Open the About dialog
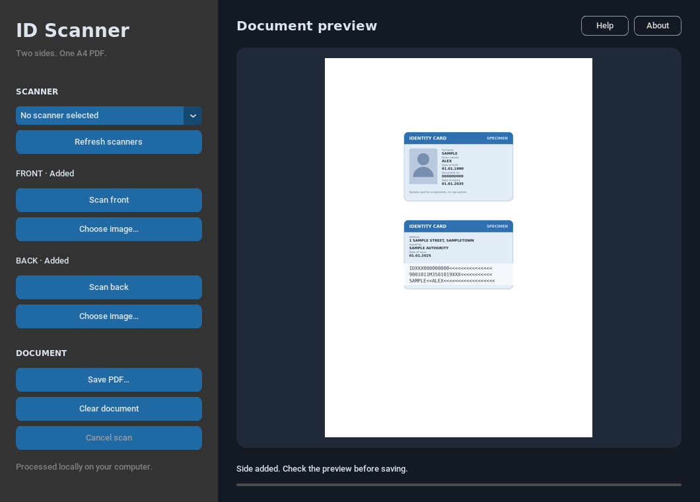 point(658,26)
